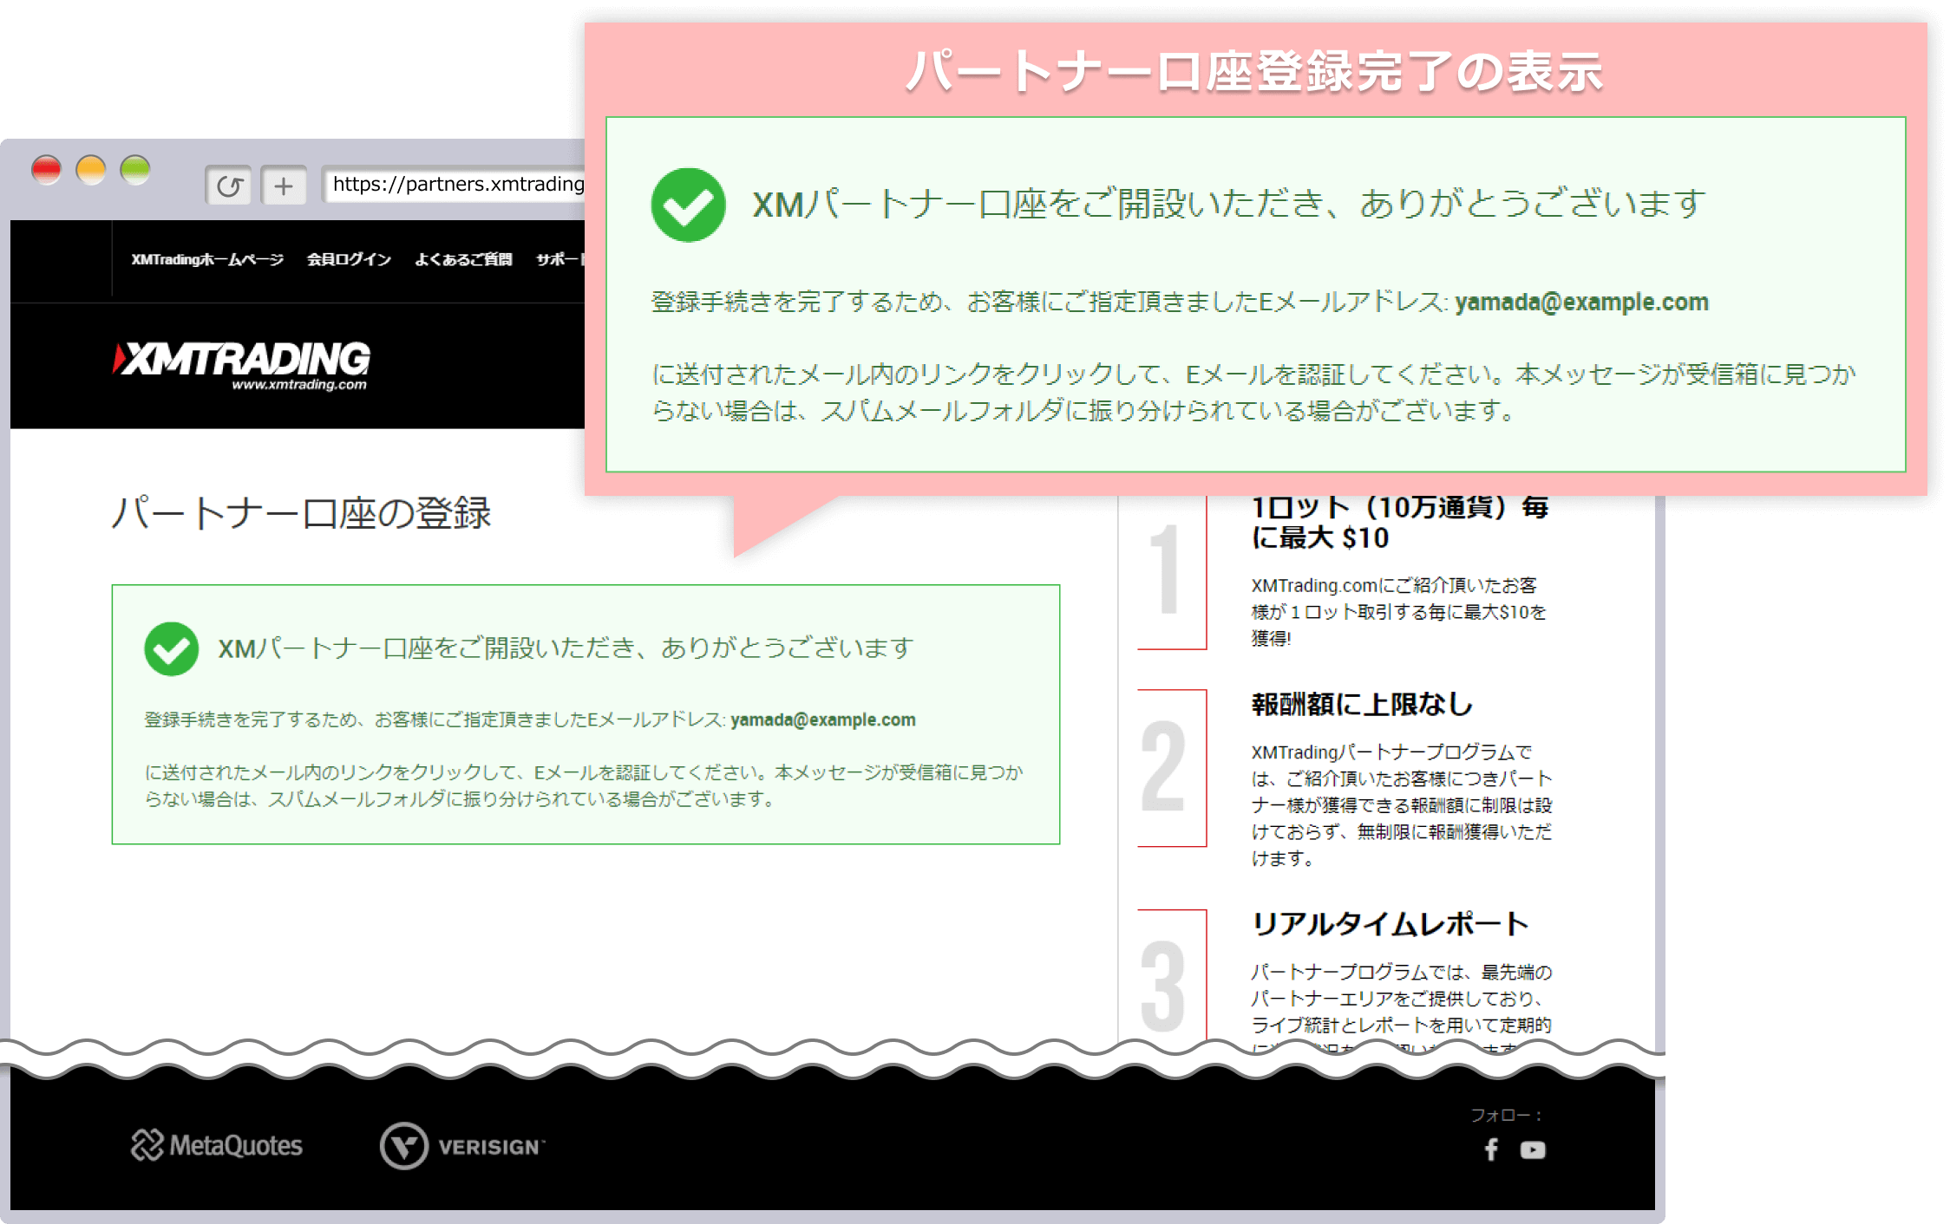
Task: Click yamada@example.com in the small confirmation box
Action: pyautogui.click(x=822, y=719)
